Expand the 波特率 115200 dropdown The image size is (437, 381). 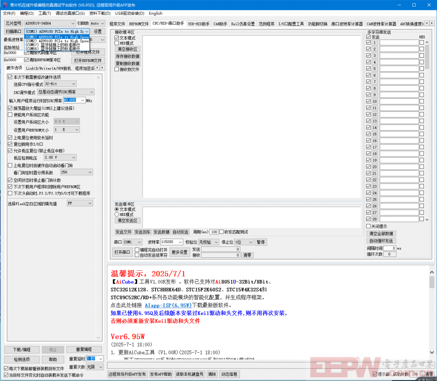click(180, 242)
